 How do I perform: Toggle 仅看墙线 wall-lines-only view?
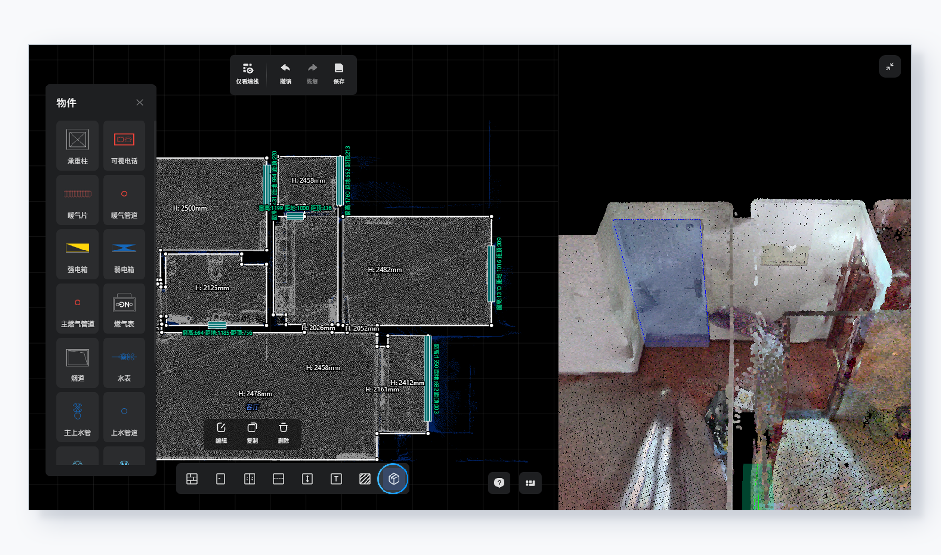(x=247, y=74)
